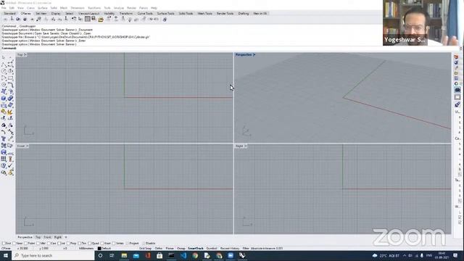Click the check mark icon in left toolbar
This screenshot has height=261, width=464.
[x=10, y=165]
